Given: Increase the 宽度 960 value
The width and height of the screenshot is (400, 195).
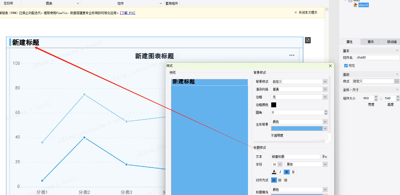Looking at the screenshot, I should 376,97.
